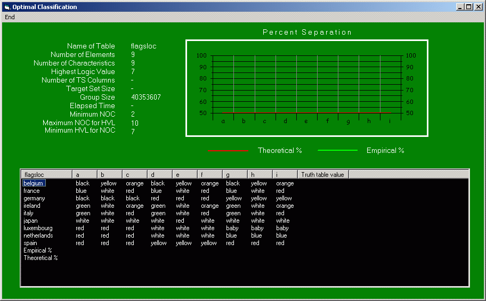The width and height of the screenshot is (486, 301).
Task: Select column header e
Action: coord(184,174)
